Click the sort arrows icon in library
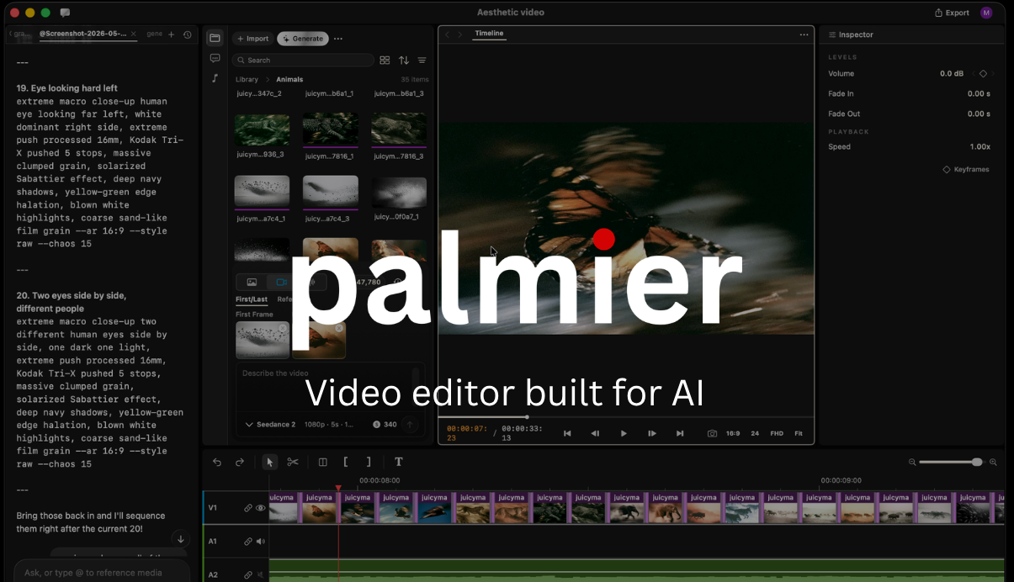 point(404,61)
